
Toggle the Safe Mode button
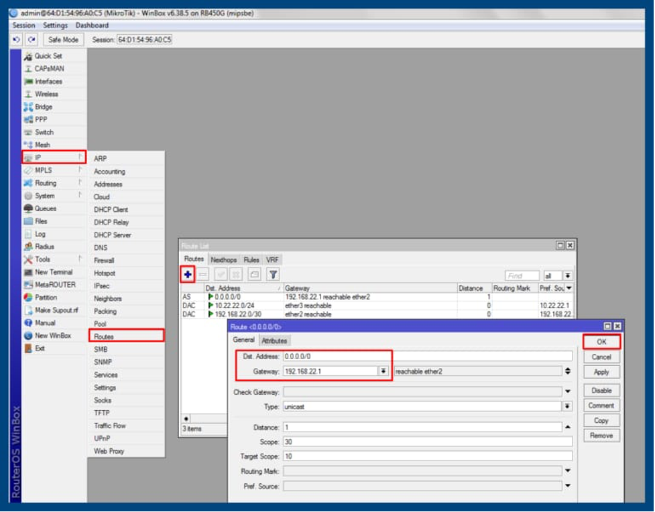tap(63, 40)
